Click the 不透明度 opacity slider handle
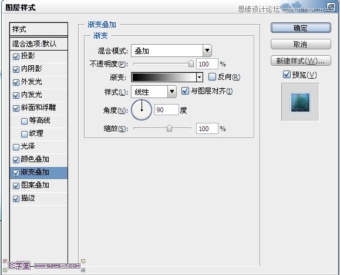Image resolution: width=340 pixels, height=275 pixels. (191, 63)
